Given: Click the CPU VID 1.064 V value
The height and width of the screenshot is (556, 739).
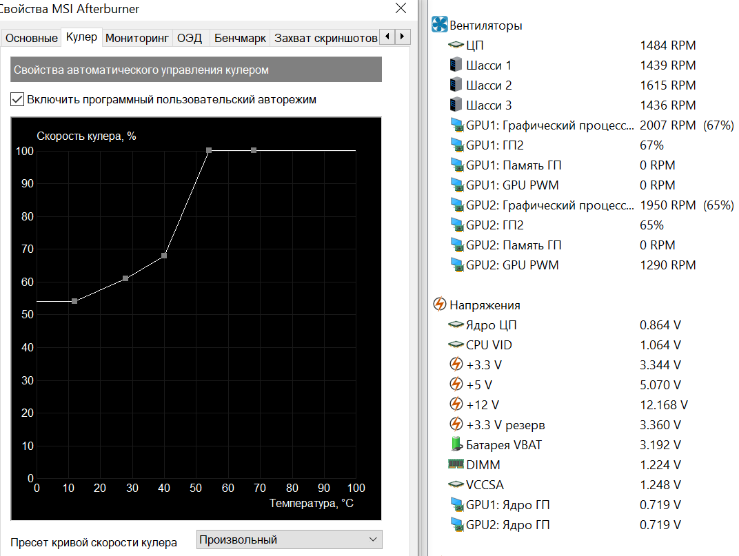Looking at the screenshot, I should [660, 345].
